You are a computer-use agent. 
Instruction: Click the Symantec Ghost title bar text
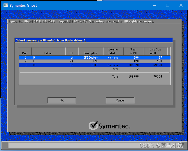(23, 6)
